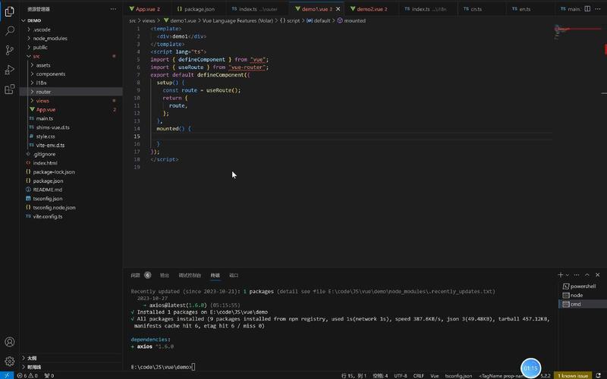Image resolution: width=607 pixels, height=379 pixels.
Task: Switch to the package.json editor tab
Action: pos(199,9)
